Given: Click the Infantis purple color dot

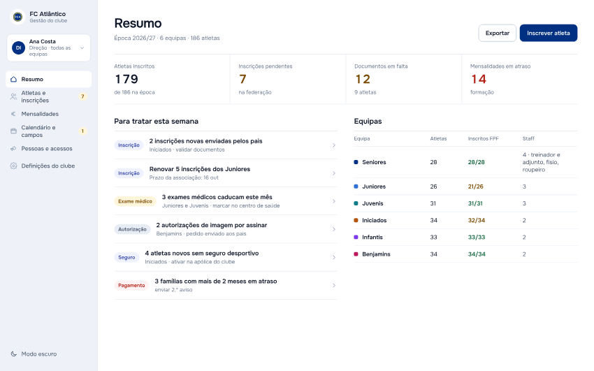Looking at the screenshot, I should pos(356,237).
